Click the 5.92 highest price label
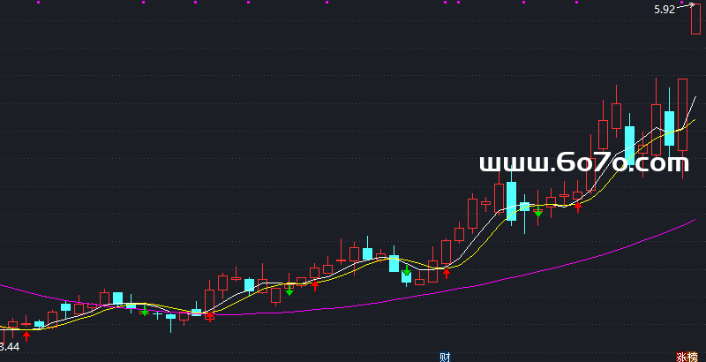 [x=664, y=10]
